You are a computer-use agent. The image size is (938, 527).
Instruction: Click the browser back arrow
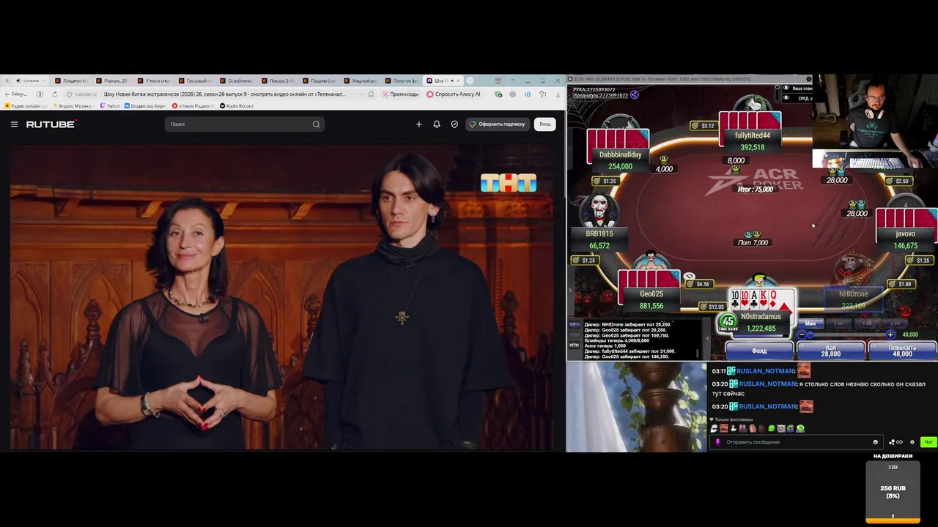click(x=7, y=94)
